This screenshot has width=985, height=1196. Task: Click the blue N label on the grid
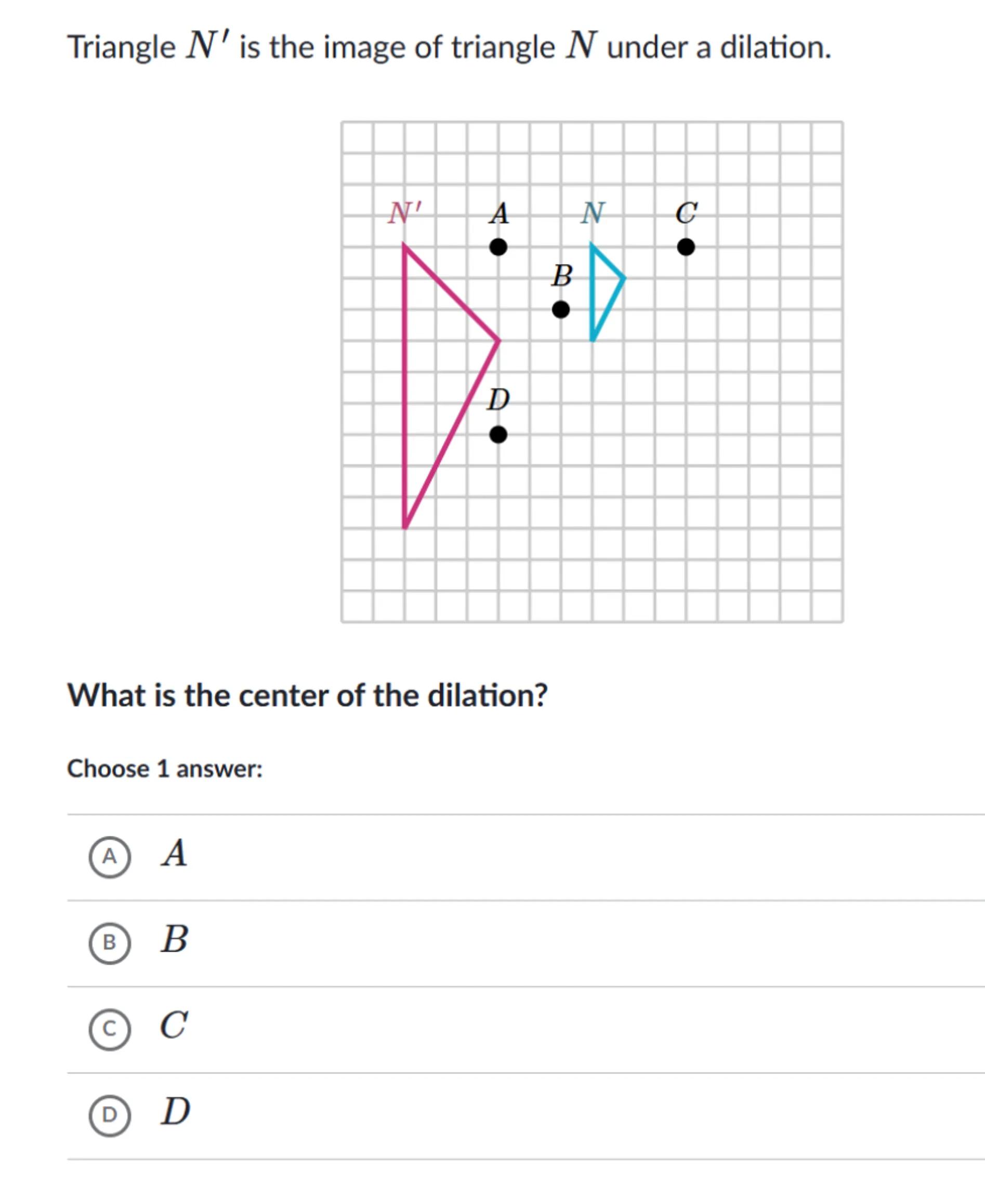click(593, 214)
